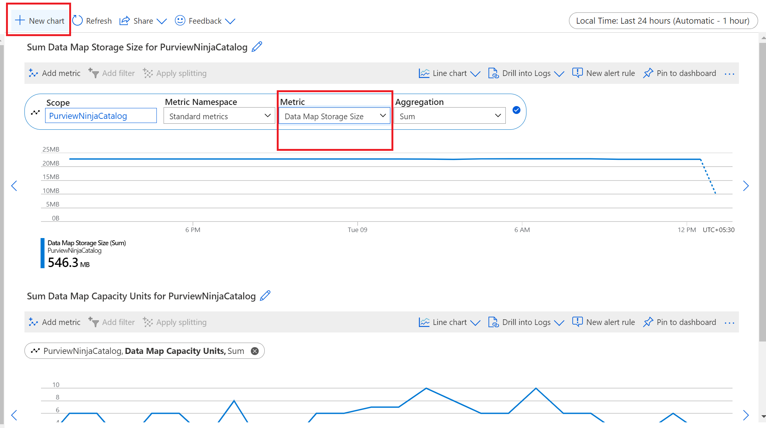Remove the Data Map Capacity Units metric tag

pyautogui.click(x=254, y=351)
